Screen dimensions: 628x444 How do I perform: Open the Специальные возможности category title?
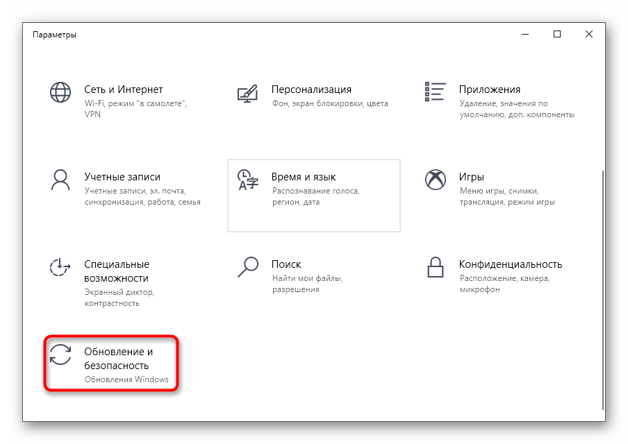pyautogui.click(x=117, y=271)
